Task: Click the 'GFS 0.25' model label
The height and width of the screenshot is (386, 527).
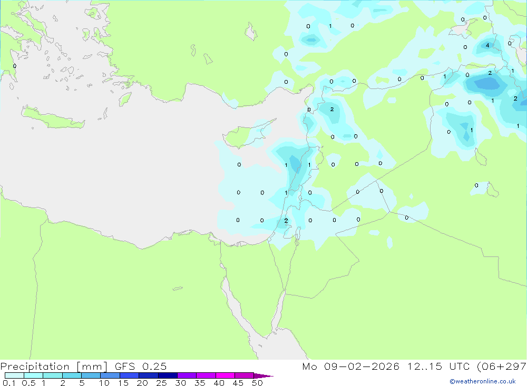Action: 141,367
